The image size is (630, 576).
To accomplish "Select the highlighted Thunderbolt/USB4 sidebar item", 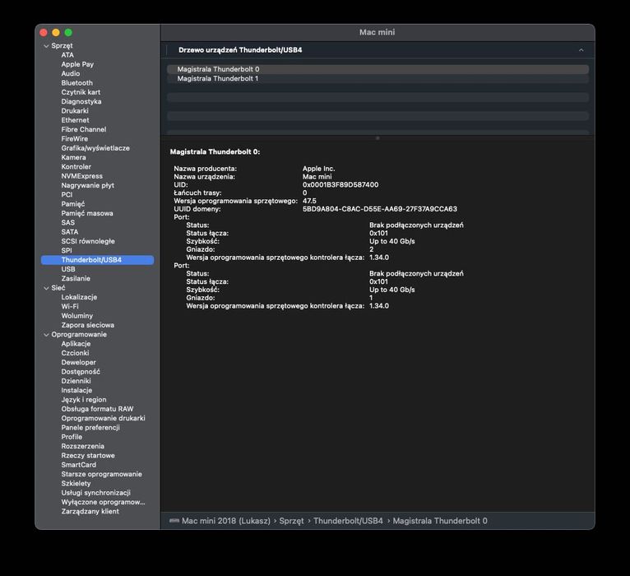I will pyautogui.click(x=97, y=260).
